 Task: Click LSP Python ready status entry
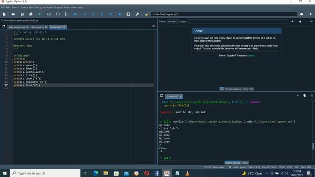click(x=215, y=167)
